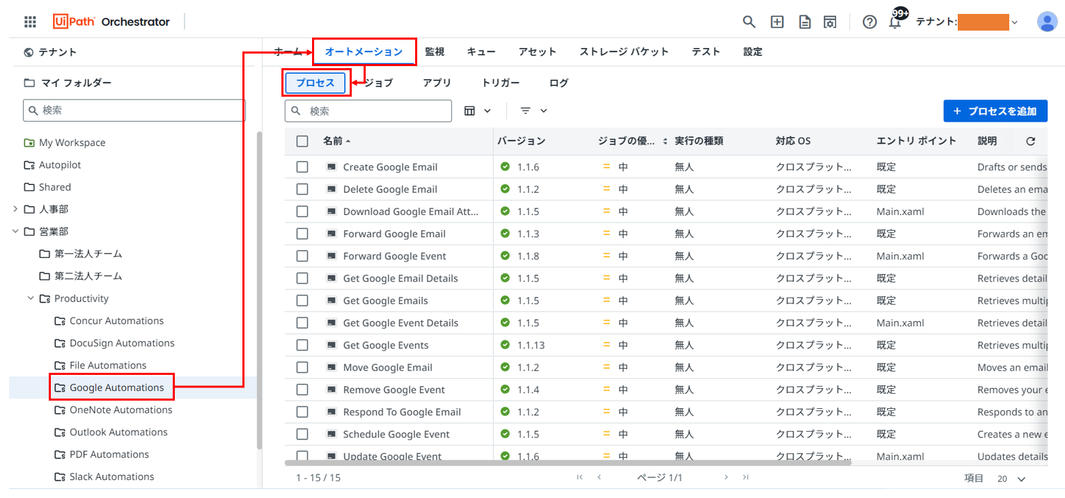Click the folder tree vertical scrollbar
This screenshot has width=1065, height=498.
tap(260, 291)
